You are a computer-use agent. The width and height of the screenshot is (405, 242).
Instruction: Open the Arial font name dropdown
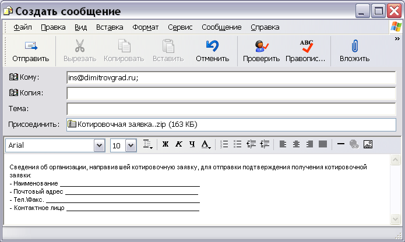tap(99, 145)
